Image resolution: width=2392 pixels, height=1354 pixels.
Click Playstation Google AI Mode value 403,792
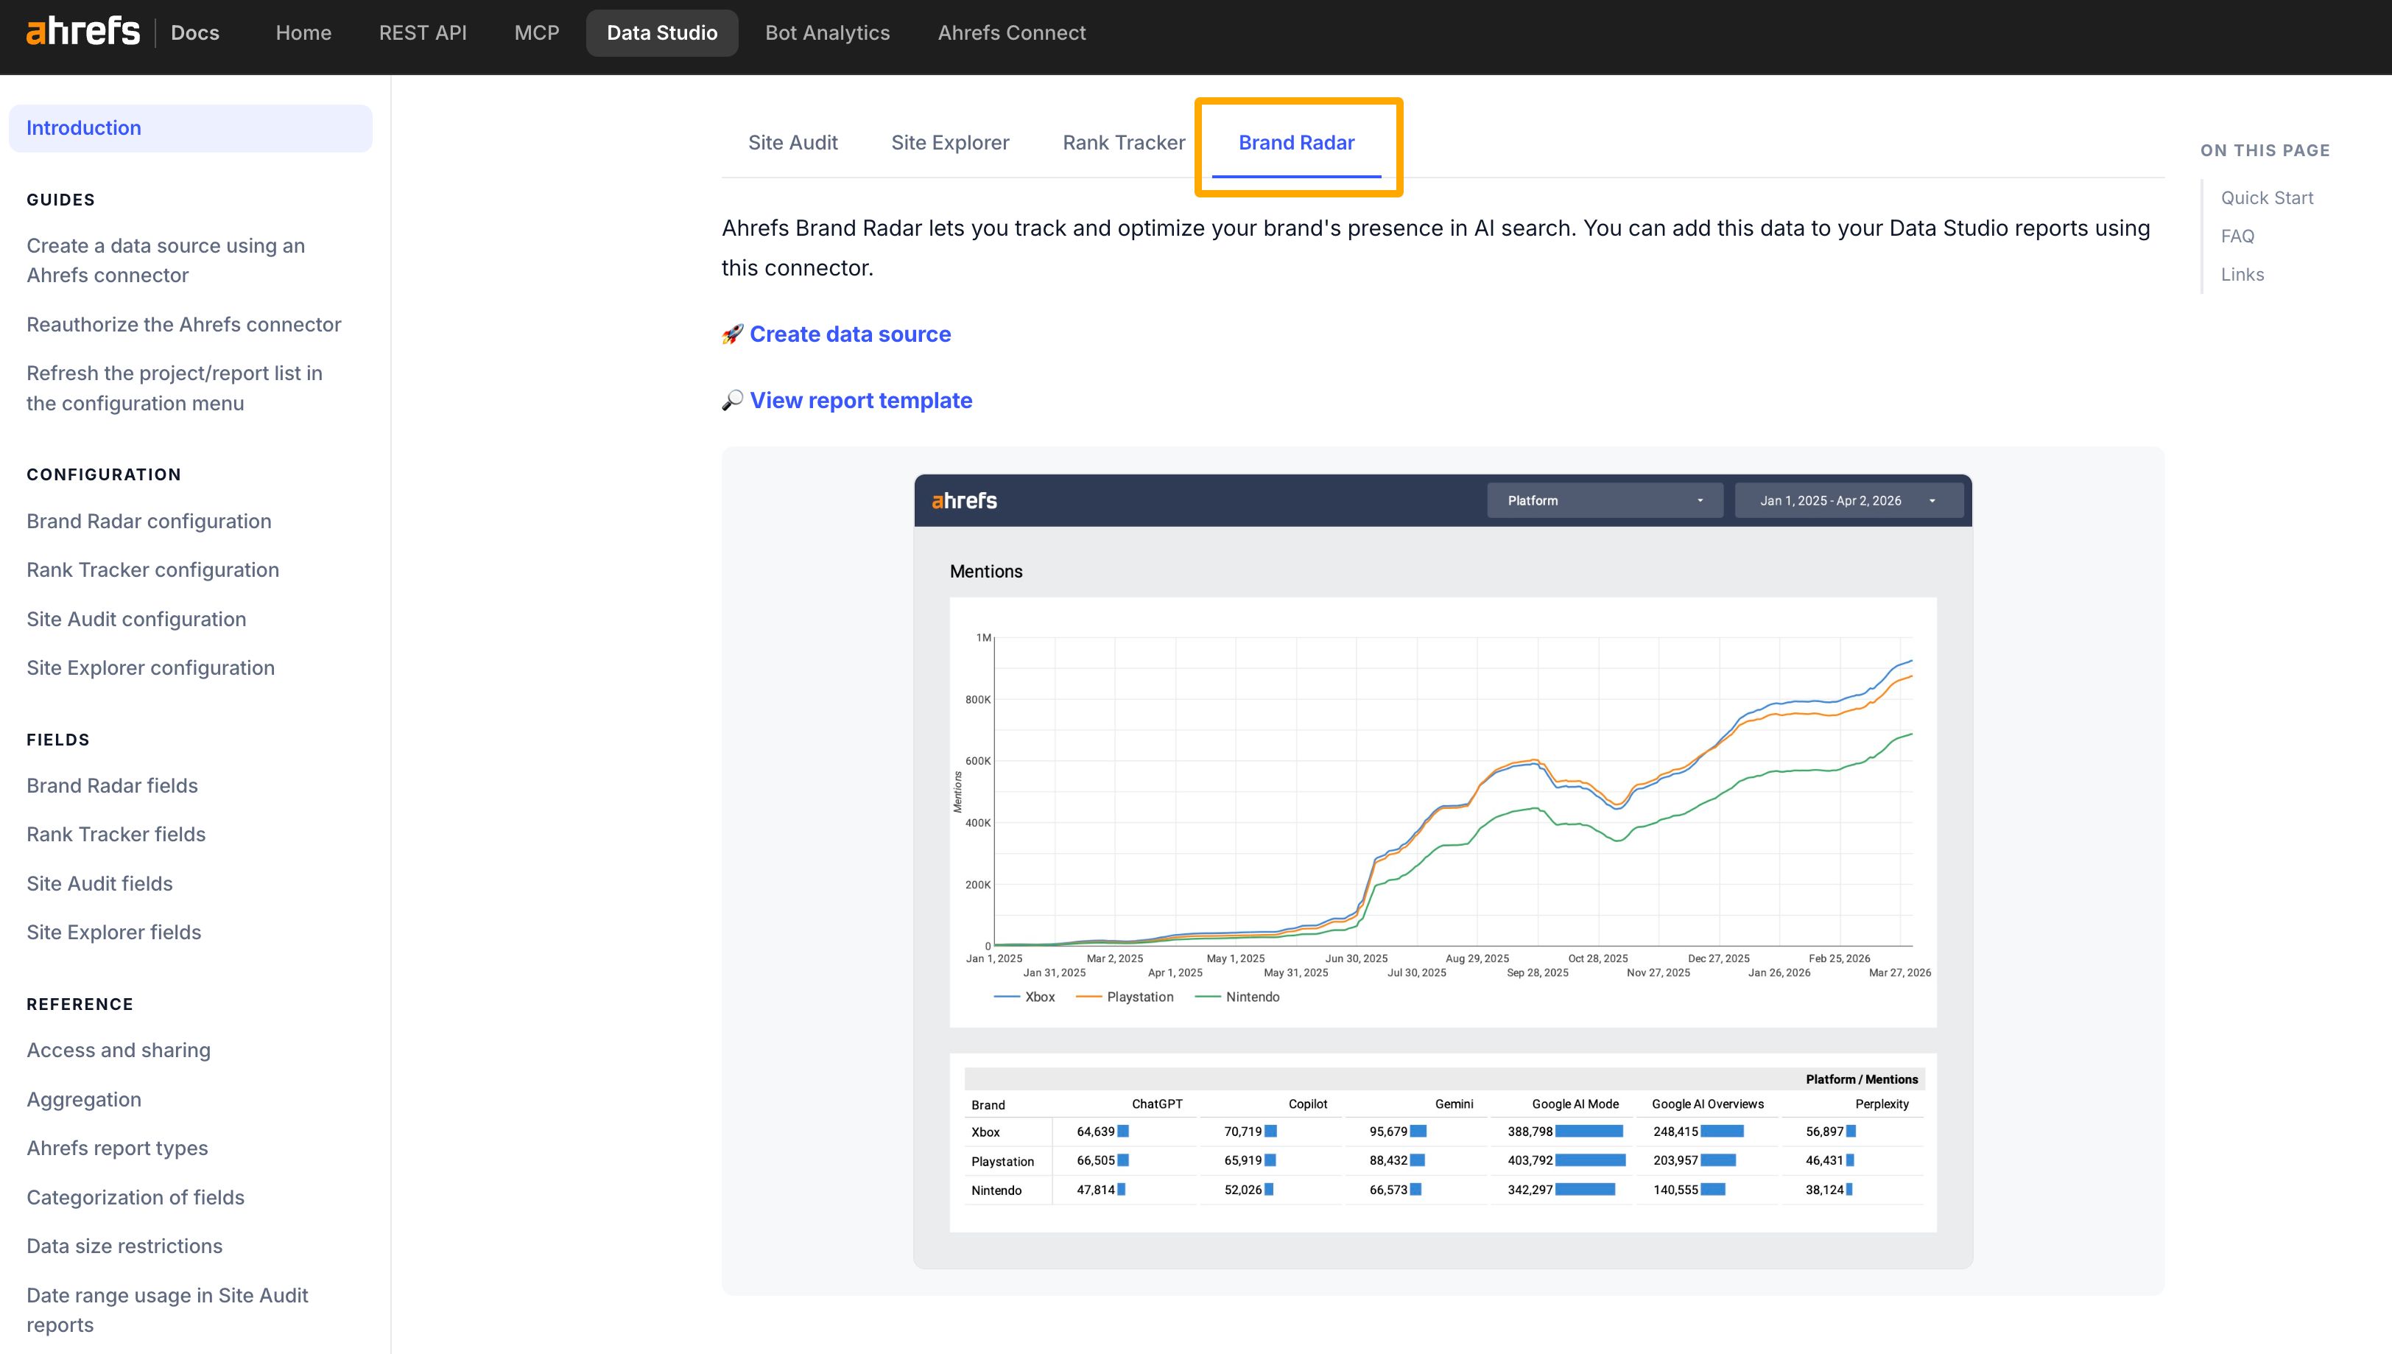[x=1530, y=1160]
